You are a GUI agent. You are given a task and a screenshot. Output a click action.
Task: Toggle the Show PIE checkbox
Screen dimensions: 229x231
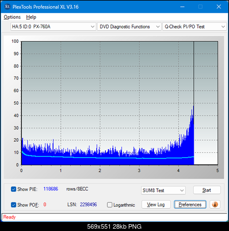pyautogui.click(x=14, y=189)
